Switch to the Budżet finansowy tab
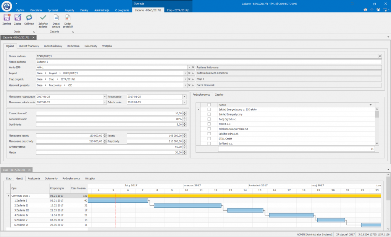Viewport: 391px width, 237px height. coord(29,46)
